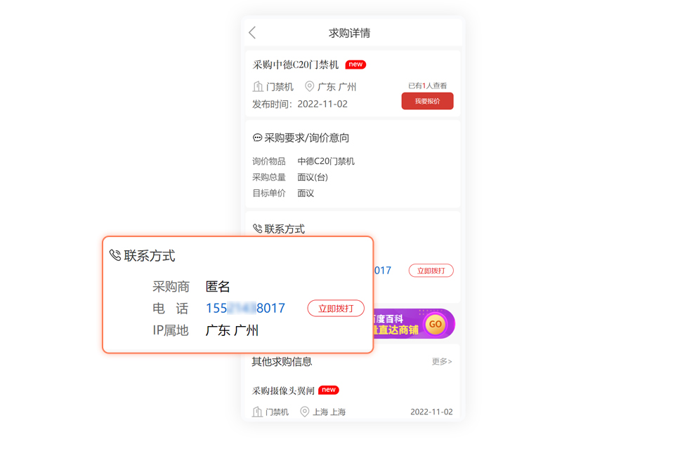Open the purple 百科 直达商铺 banner
Viewport: 687px width, 460px height.
pyautogui.click(x=414, y=324)
